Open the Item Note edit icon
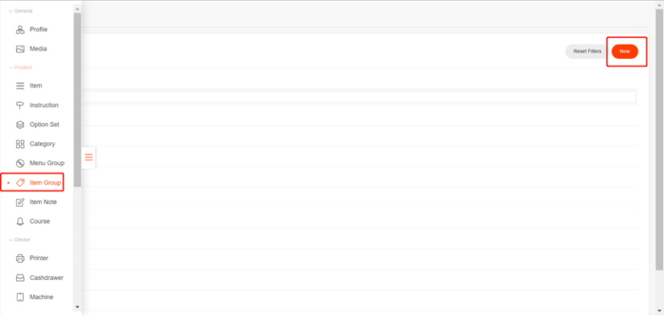The width and height of the screenshot is (664, 316). pyautogui.click(x=20, y=202)
